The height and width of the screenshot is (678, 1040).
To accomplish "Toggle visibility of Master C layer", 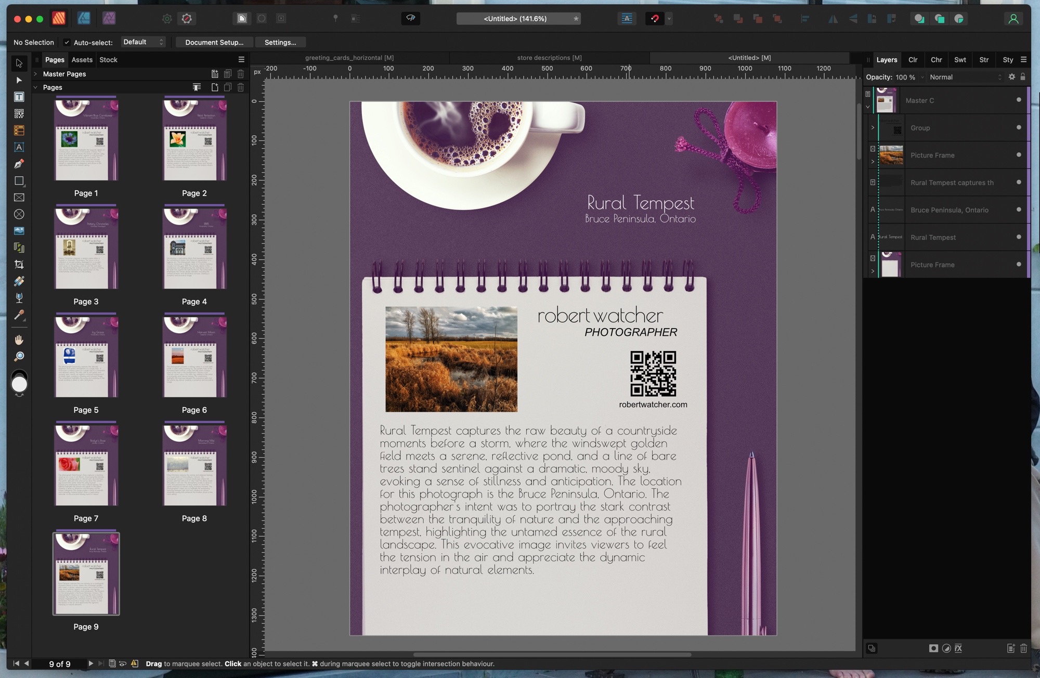I will coord(1019,100).
